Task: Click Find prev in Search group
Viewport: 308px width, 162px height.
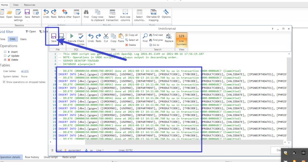Action: click(156, 40)
